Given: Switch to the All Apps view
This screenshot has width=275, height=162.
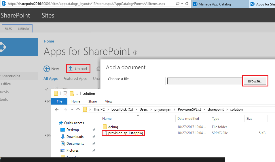Looking at the screenshot, I should 50,78.
